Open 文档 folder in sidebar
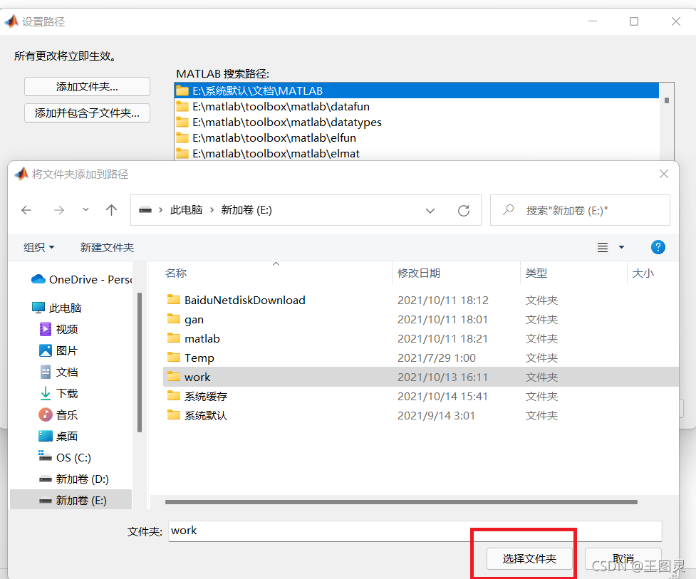This screenshot has height=579, width=696. pos(58,372)
